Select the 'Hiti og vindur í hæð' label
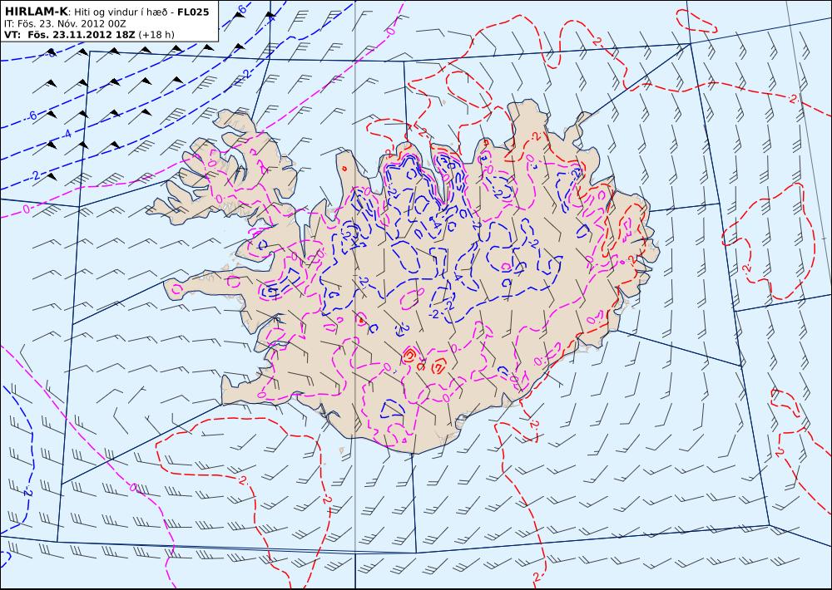The height and width of the screenshot is (590, 832). pyautogui.click(x=122, y=12)
